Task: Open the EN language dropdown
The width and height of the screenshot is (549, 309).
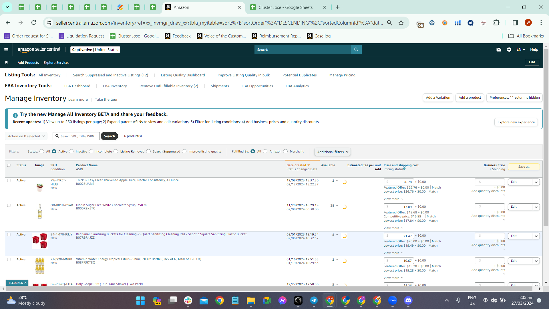Action: tap(521, 49)
